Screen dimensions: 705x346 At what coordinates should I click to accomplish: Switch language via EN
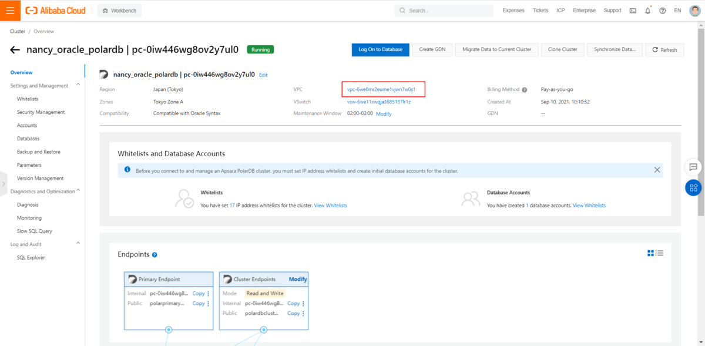(677, 11)
